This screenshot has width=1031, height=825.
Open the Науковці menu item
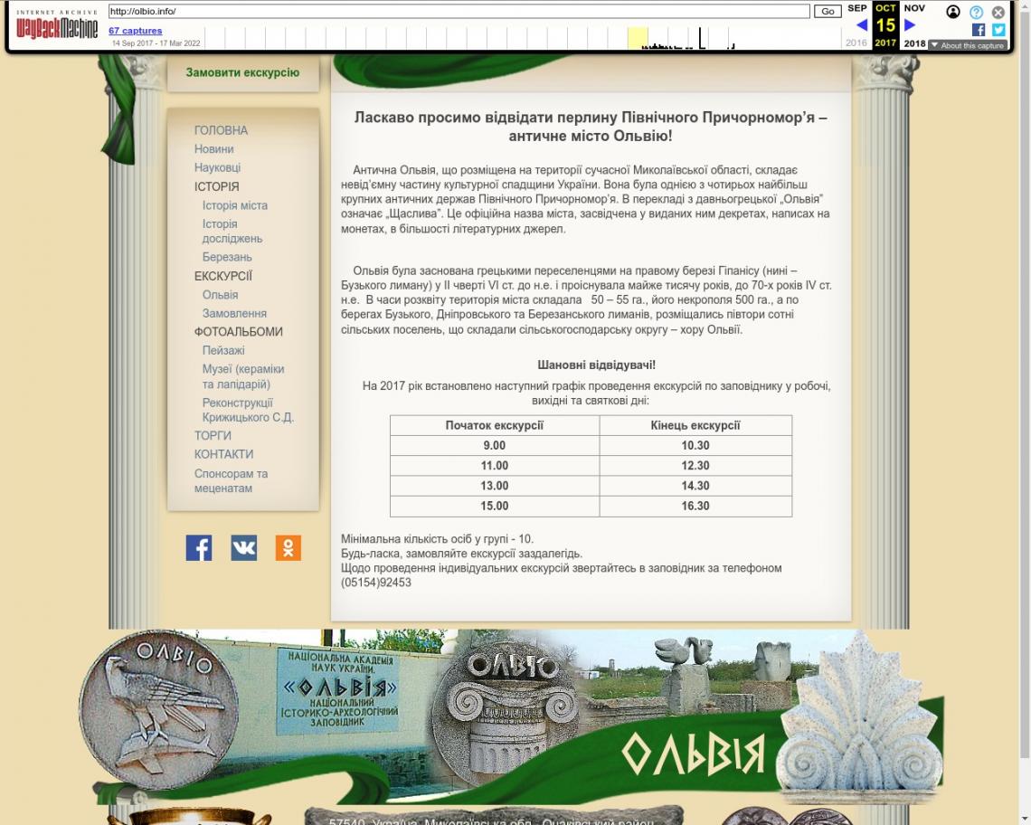(218, 167)
